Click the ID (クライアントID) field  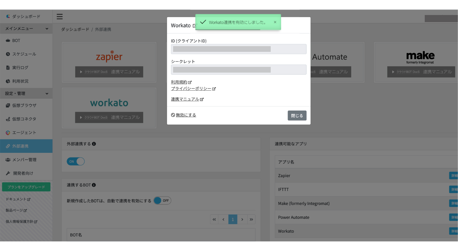tap(239, 49)
